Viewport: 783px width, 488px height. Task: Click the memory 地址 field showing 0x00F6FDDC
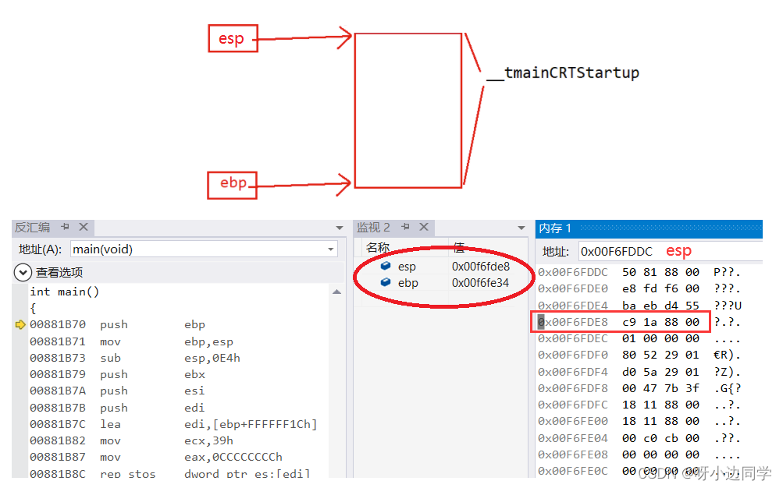point(670,251)
